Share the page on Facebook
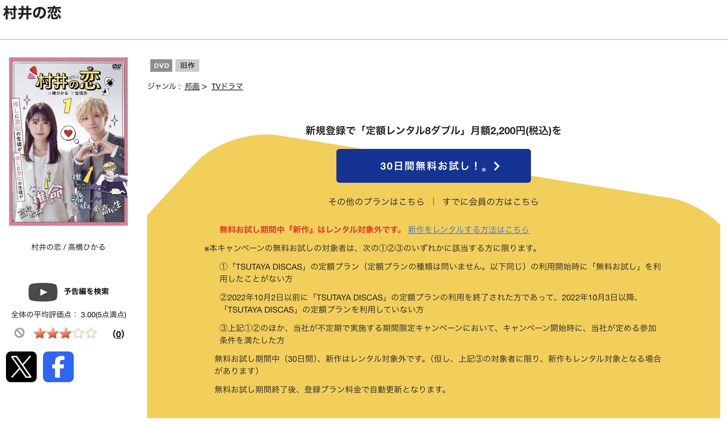This screenshot has height=422, width=728. [58, 367]
